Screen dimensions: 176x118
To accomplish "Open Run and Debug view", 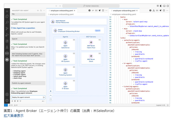I will coord(7,35).
